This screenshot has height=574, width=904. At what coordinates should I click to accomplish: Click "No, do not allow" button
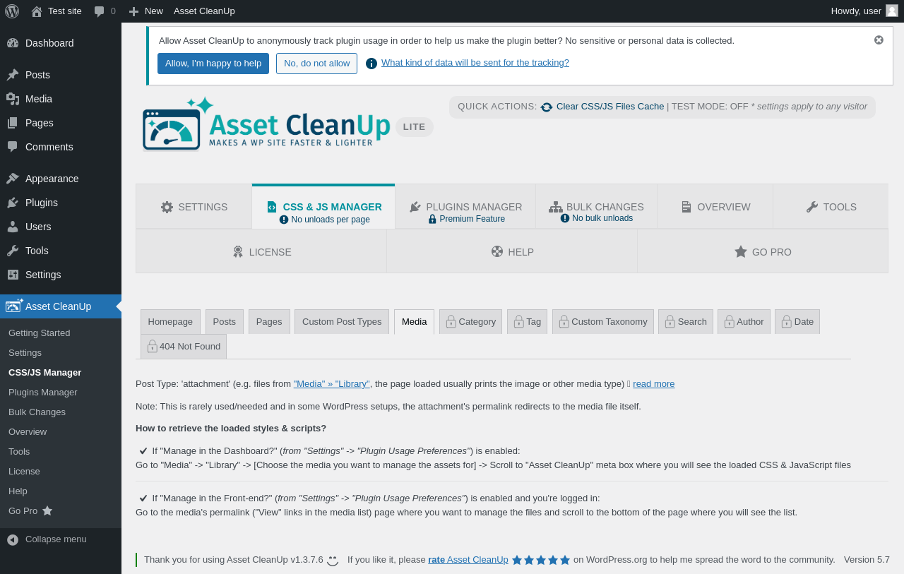point(316,64)
